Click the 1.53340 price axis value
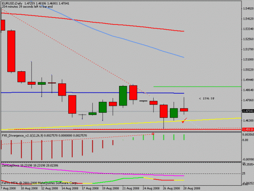The height and width of the screenshot is (191, 254). point(248,29)
